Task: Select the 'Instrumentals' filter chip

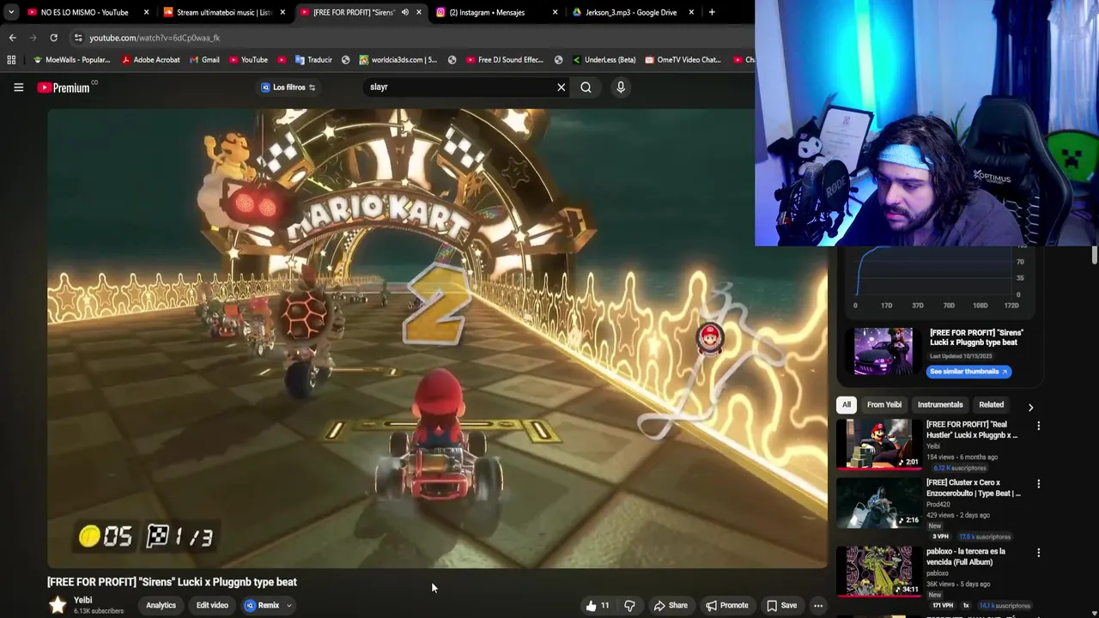Action: (x=940, y=404)
